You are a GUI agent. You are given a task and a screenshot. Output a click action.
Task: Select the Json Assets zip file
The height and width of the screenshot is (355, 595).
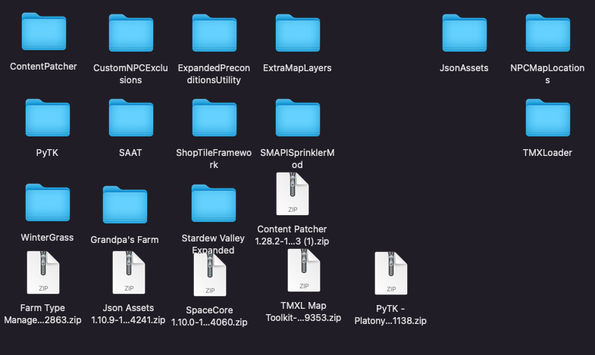(x=129, y=272)
